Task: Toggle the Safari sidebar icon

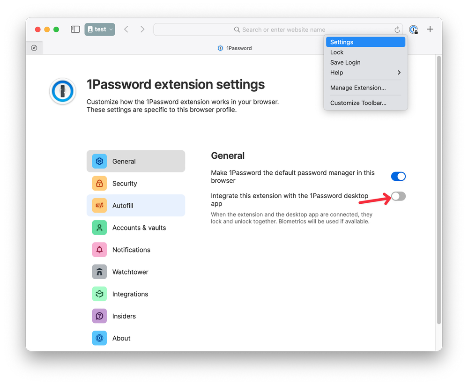Action: (75, 30)
